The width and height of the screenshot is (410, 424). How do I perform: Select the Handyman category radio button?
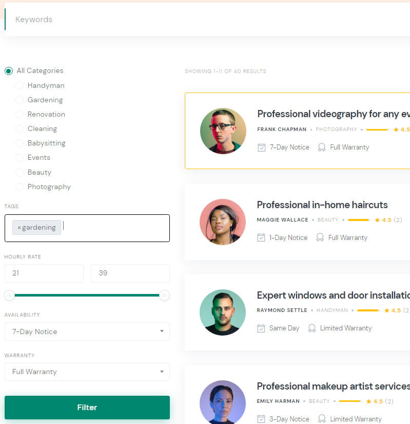click(19, 85)
